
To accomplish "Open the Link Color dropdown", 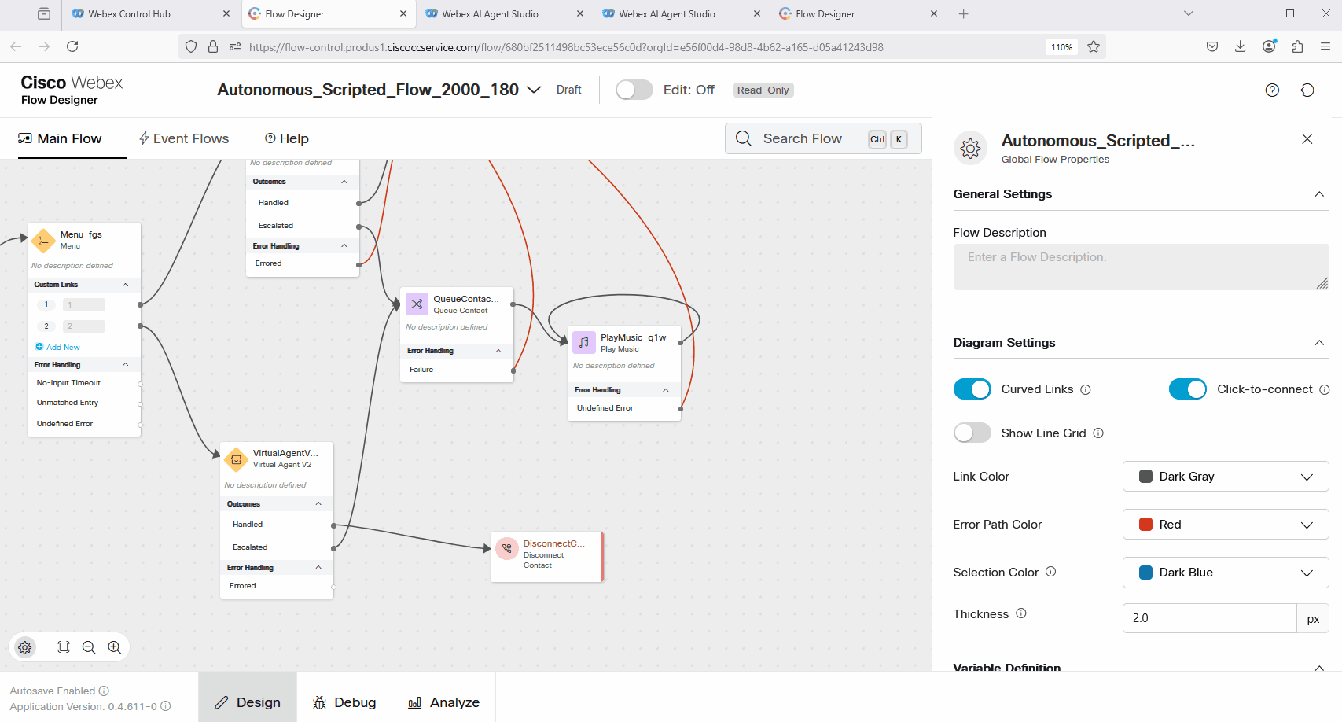I will (x=1225, y=477).
